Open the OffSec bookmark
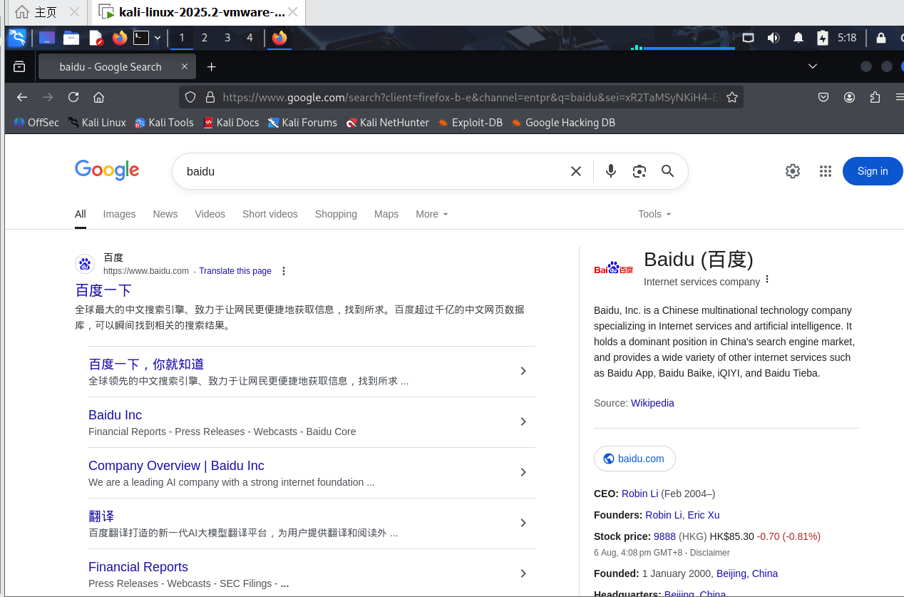The height and width of the screenshot is (597, 904). click(x=36, y=123)
